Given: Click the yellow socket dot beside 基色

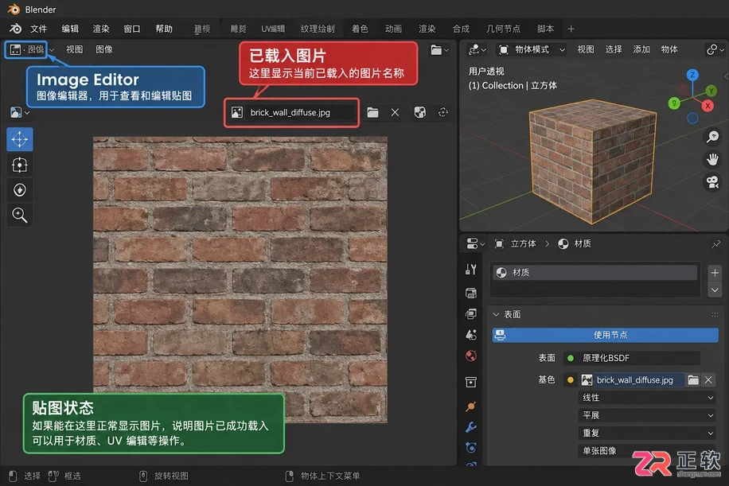Looking at the screenshot, I should 571,380.
